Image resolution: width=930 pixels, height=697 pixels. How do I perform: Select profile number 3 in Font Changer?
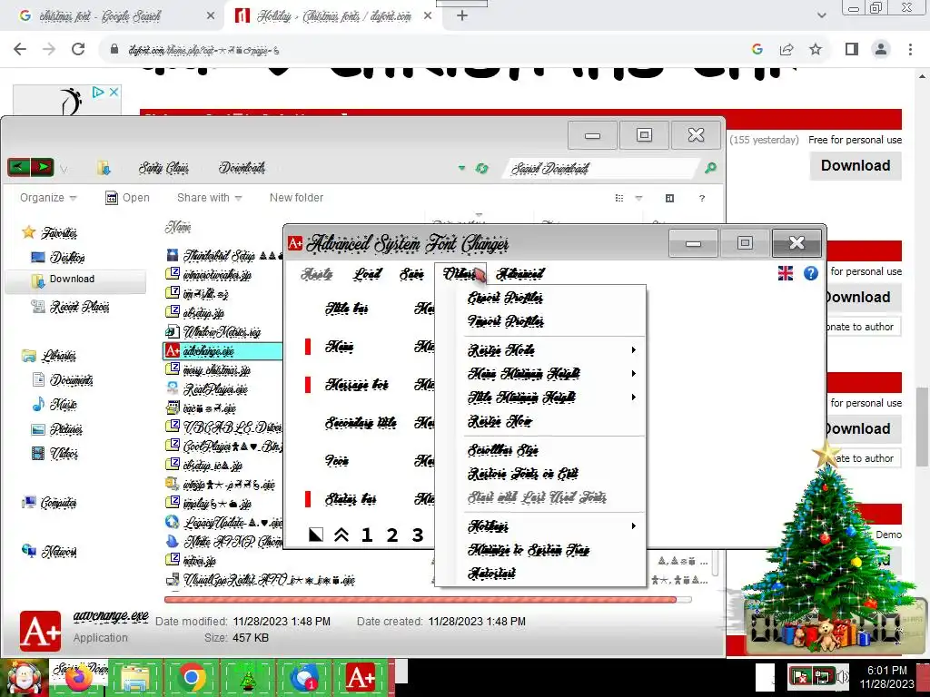418,535
